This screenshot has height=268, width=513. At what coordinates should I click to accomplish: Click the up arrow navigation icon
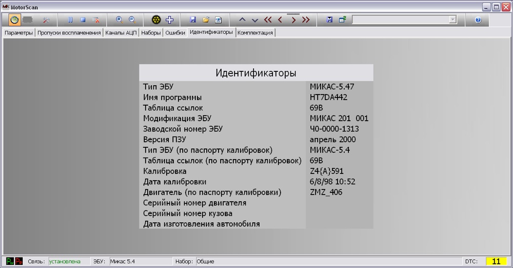coord(242,20)
